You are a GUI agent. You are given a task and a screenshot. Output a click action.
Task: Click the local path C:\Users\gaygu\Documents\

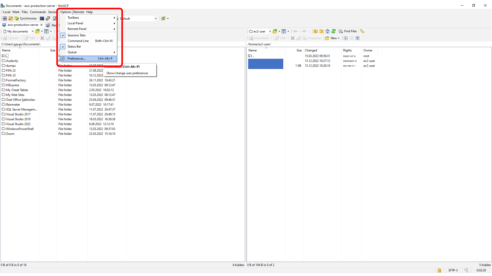(21, 44)
